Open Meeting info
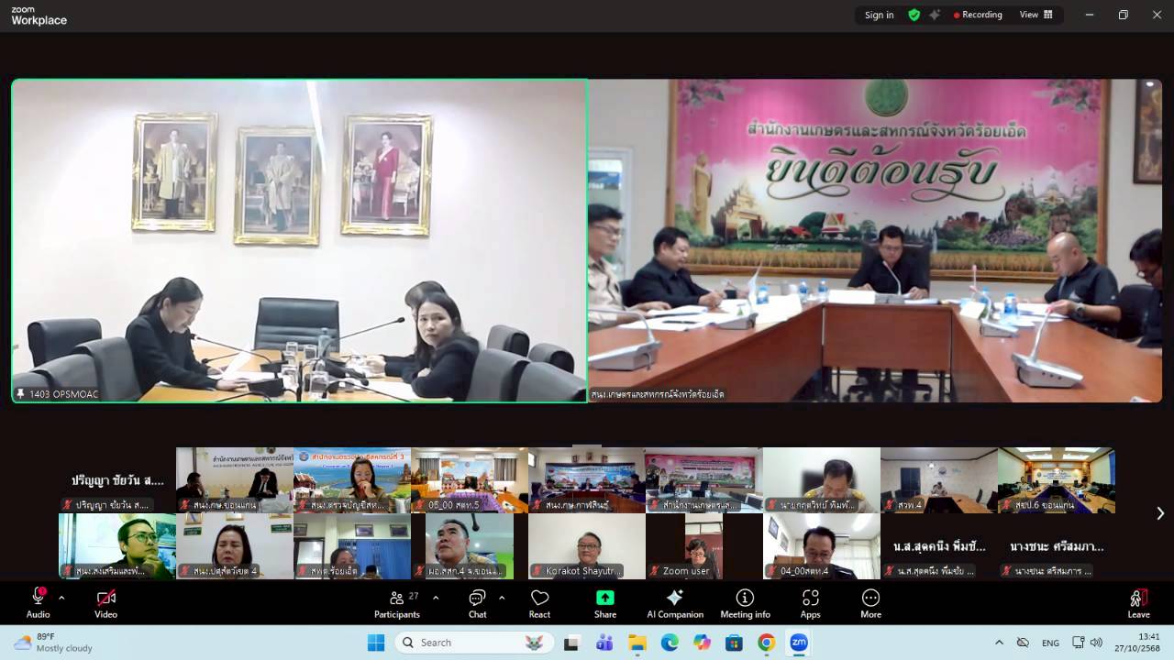Viewport: 1174px width, 660px height. pos(745,602)
